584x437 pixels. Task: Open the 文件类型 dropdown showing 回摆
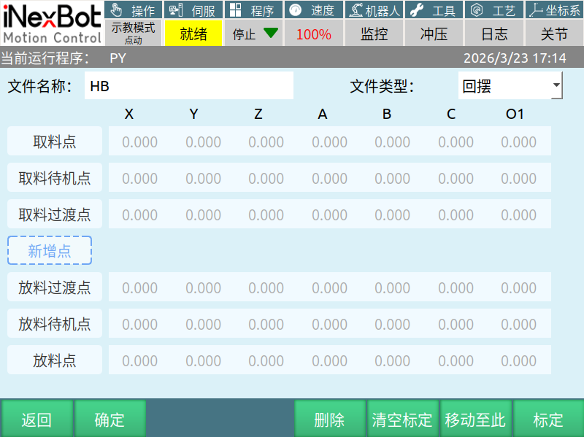click(x=510, y=85)
